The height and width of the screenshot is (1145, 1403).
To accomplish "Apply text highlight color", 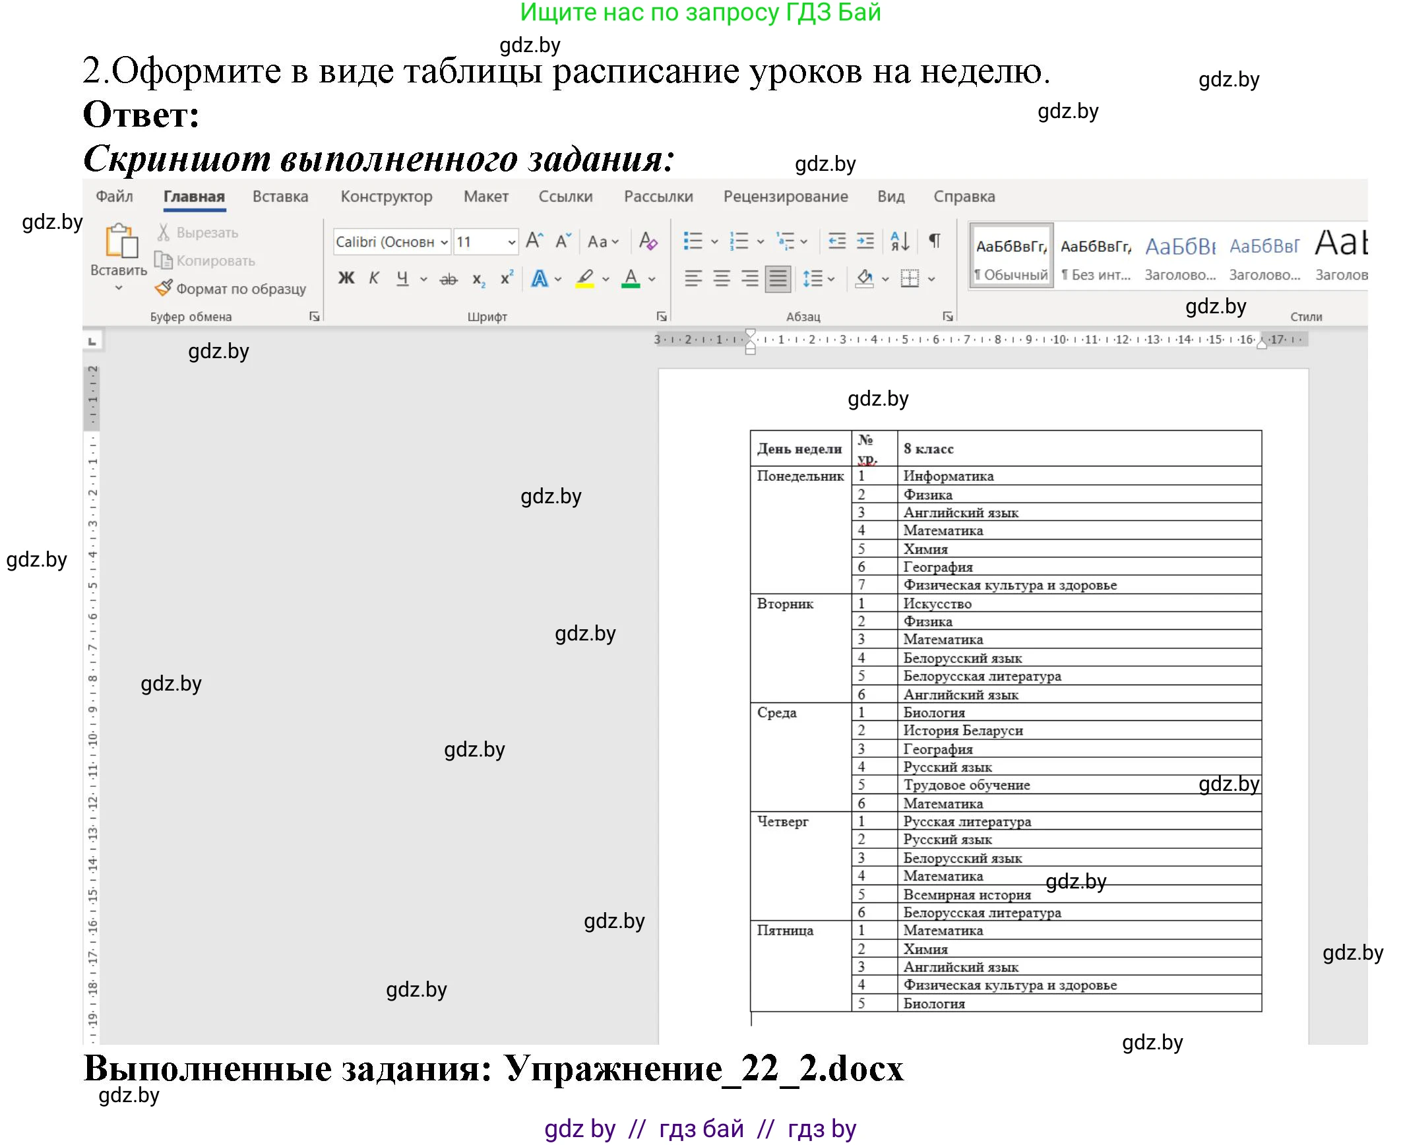I will [586, 279].
